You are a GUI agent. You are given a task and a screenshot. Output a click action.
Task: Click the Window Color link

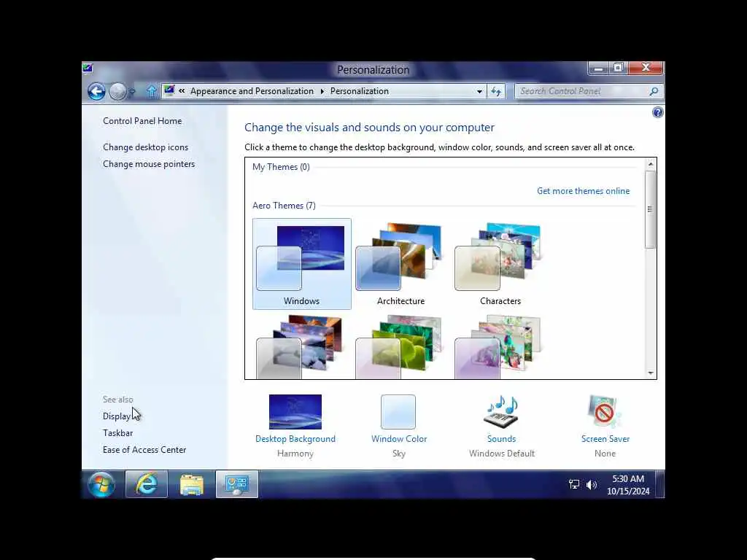pyautogui.click(x=399, y=438)
